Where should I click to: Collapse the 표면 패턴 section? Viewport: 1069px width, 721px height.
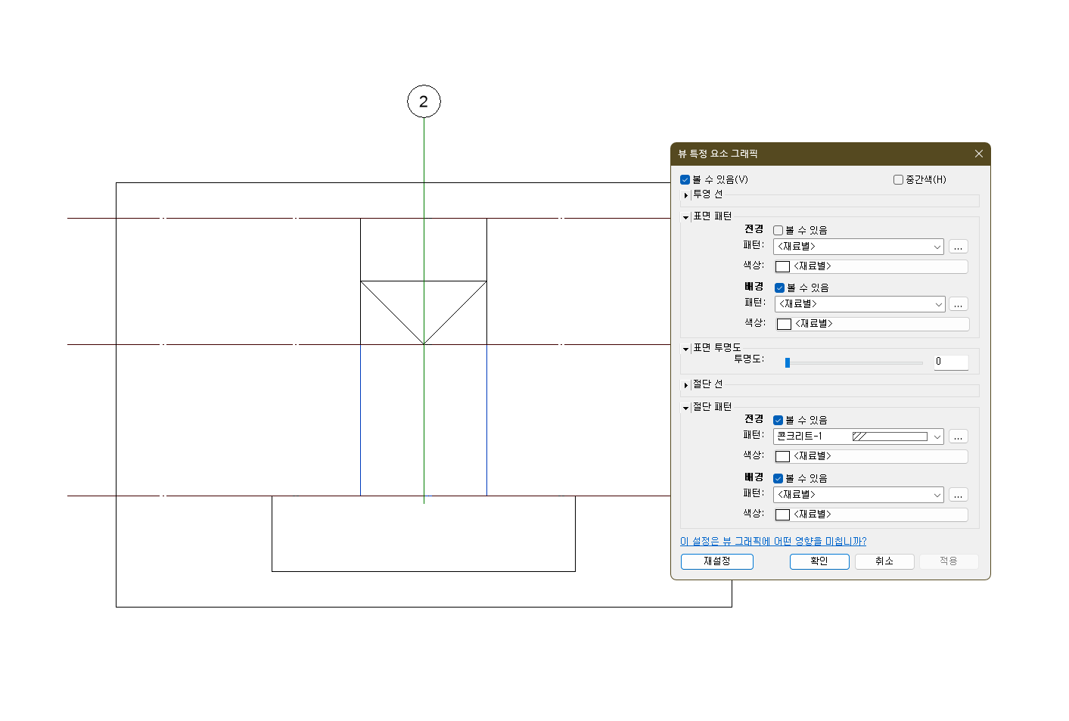pyautogui.click(x=686, y=217)
